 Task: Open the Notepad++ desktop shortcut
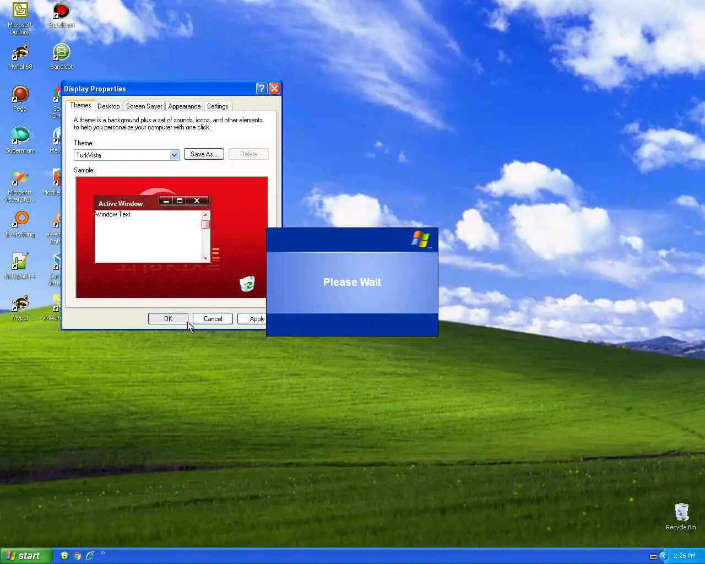(20, 267)
